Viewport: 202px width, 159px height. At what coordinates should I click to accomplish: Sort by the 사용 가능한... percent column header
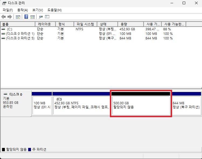tap(174, 24)
